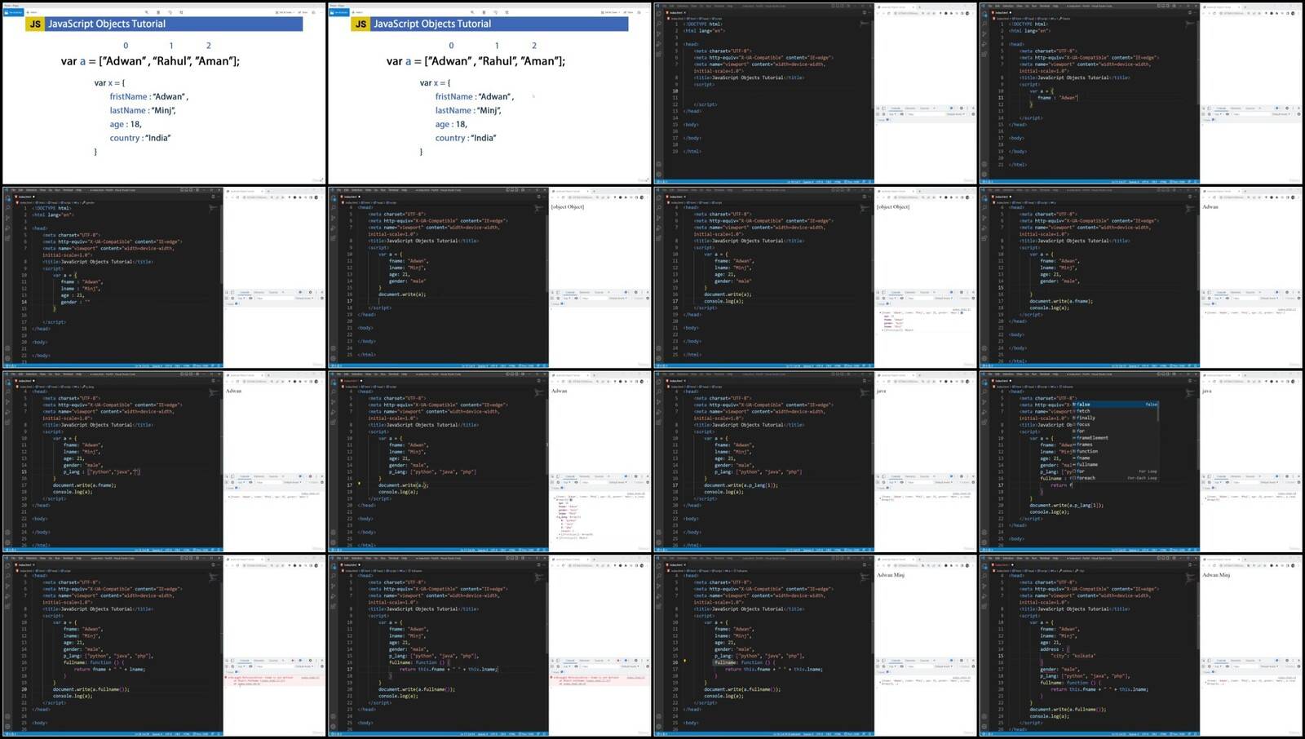Open the frame containing the address city kolkata

tap(1141, 647)
